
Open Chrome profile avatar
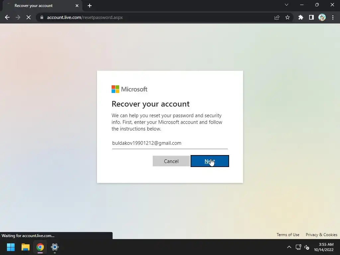(x=322, y=17)
